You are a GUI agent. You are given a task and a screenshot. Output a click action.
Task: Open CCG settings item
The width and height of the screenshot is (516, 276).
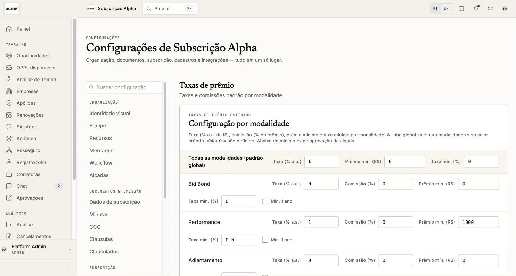coord(95,227)
